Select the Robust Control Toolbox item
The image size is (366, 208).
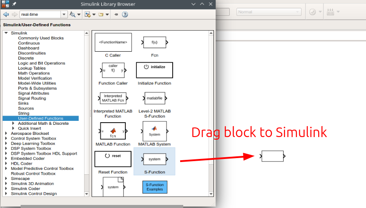[x=33, y=173]
